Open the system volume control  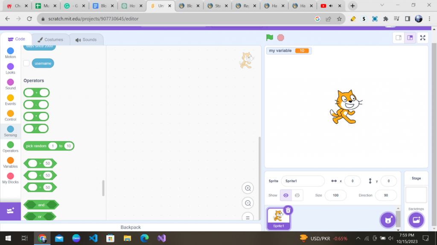(x=391, y=238)
